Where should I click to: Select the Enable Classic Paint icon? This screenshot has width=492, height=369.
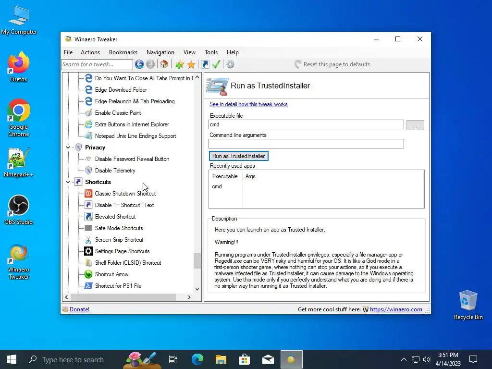tap(88, 112)
